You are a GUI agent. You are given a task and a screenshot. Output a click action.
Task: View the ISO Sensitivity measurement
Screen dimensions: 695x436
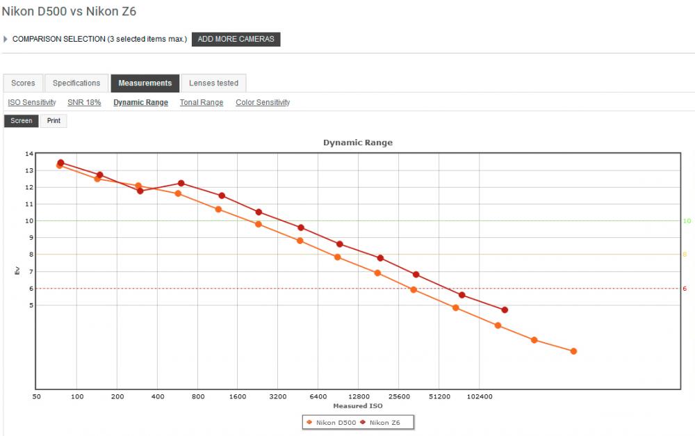(x=32, y=102)
